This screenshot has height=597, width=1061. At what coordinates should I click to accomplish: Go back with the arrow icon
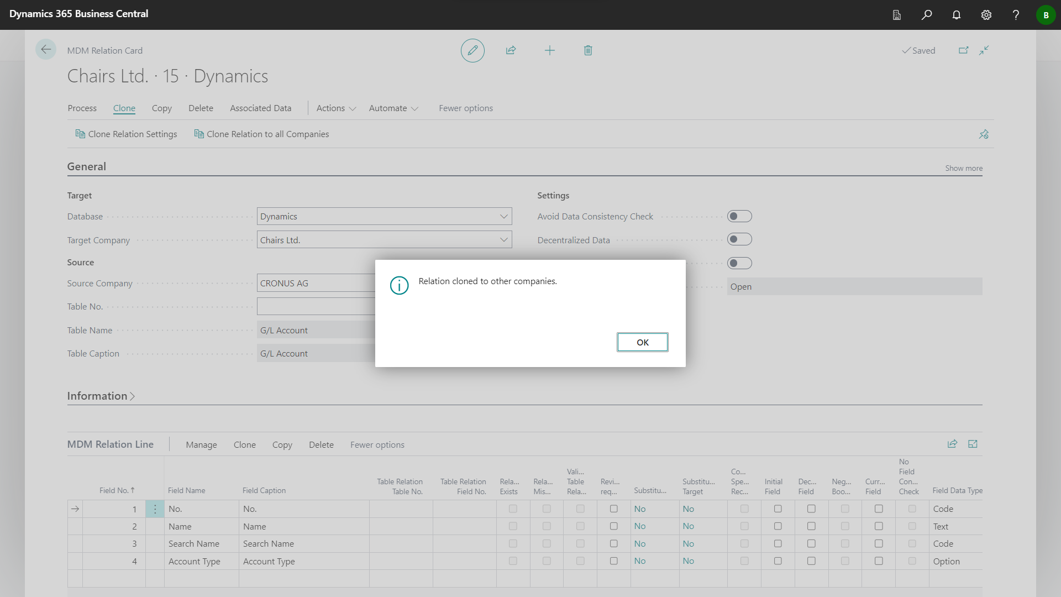(46, 50)
